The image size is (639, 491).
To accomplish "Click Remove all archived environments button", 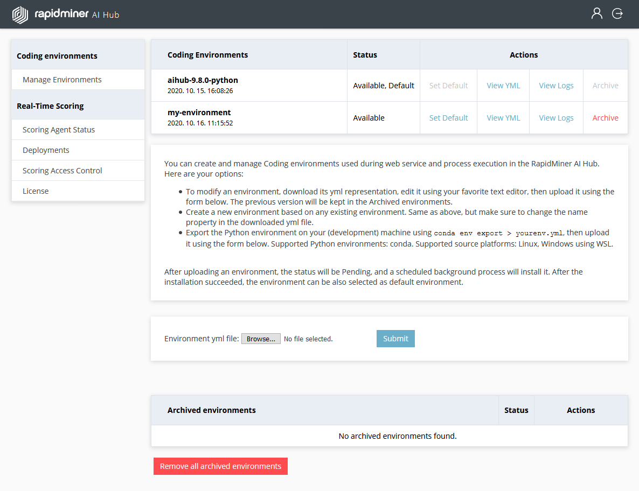I will tap(220, 466).
